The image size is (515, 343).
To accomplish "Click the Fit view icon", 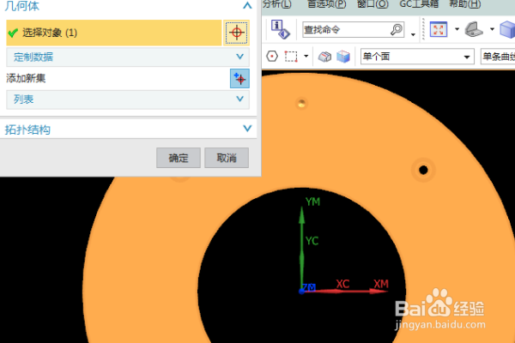I will tap(439, 29).
